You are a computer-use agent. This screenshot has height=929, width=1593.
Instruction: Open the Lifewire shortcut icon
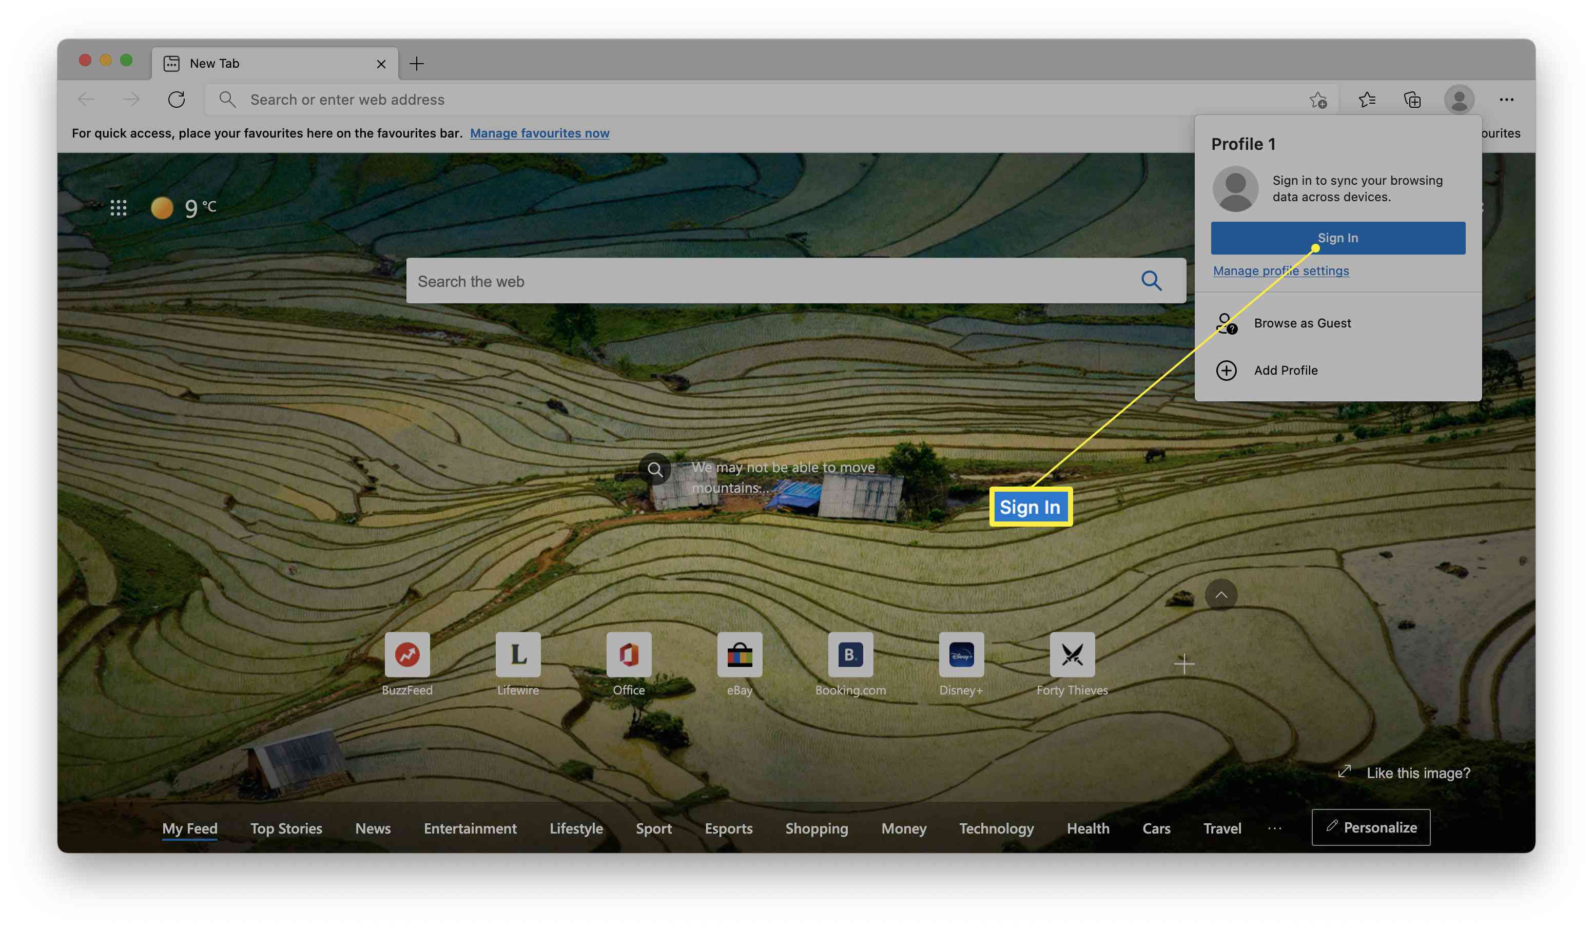pos(517,653)
